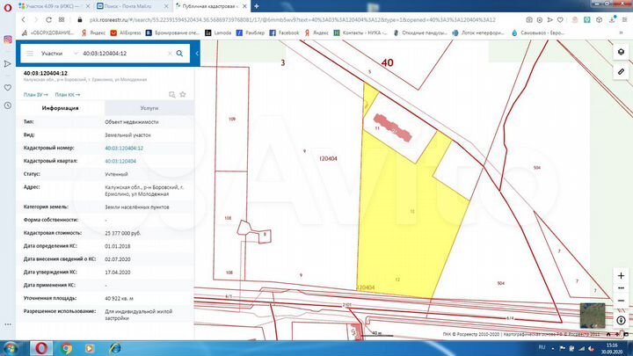
Task: Select the Информация tab
Action: [x=61, y=106]
